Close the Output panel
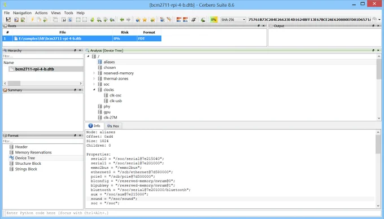Viewport: 384px width, 219px height. click(x=378, y=26)
